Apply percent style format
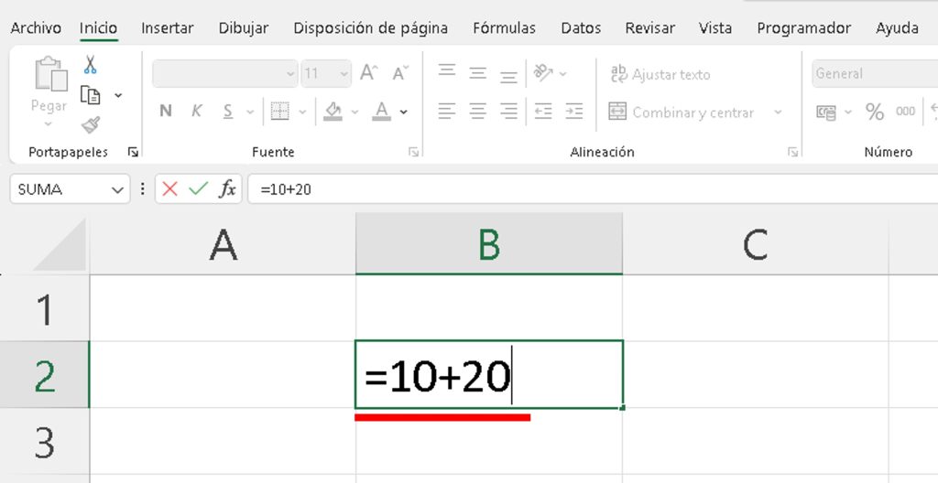 tap(875, 112)
